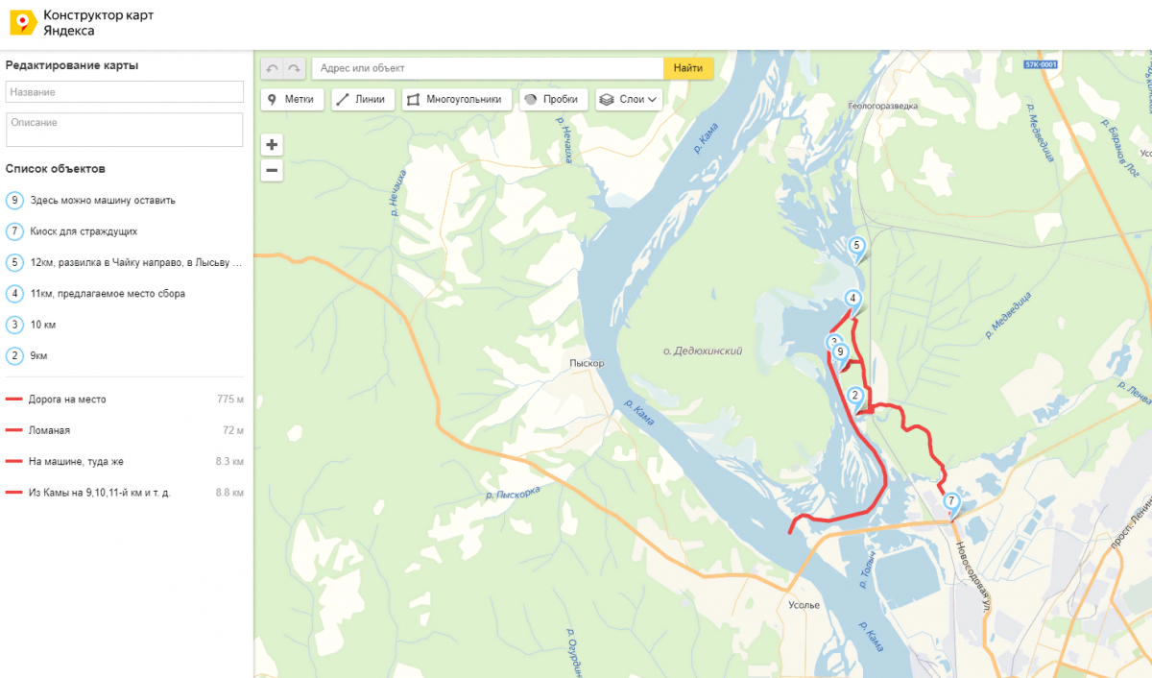
Task: Select the Линии line tool
Action: (362, 99)
